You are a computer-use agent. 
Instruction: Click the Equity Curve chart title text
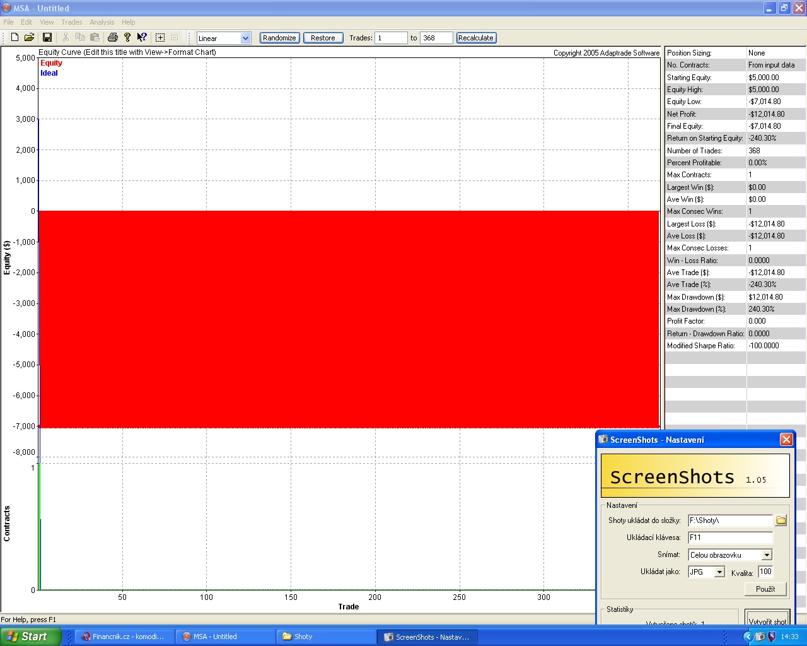[127, 52]
